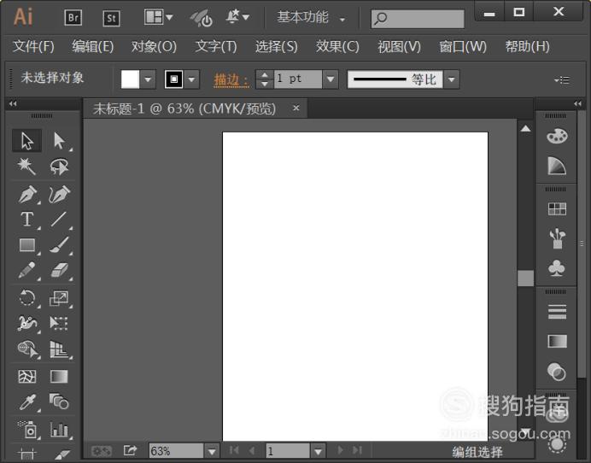Viewport: 591px width, 463px height.
Task: Select the Pen tool
Action: click(27, 194)
